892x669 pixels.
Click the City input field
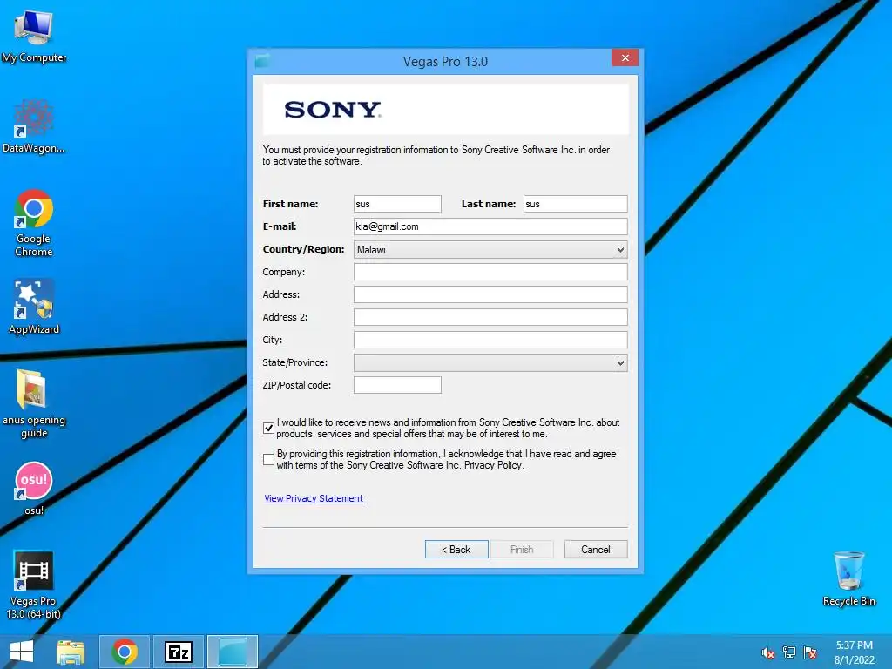pos(490,340)
